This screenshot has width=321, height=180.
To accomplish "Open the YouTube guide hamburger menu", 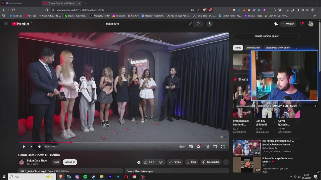I will pyautogui.click(x=6, y=24).
